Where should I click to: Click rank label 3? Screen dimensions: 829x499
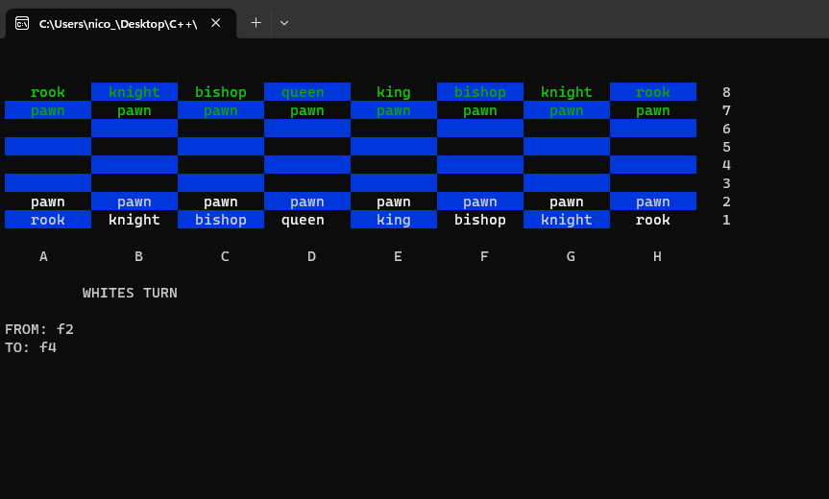[x=726, y=183]
